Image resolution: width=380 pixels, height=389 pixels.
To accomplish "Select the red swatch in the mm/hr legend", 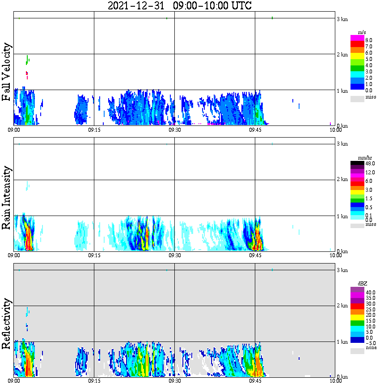I will (357, 184).
